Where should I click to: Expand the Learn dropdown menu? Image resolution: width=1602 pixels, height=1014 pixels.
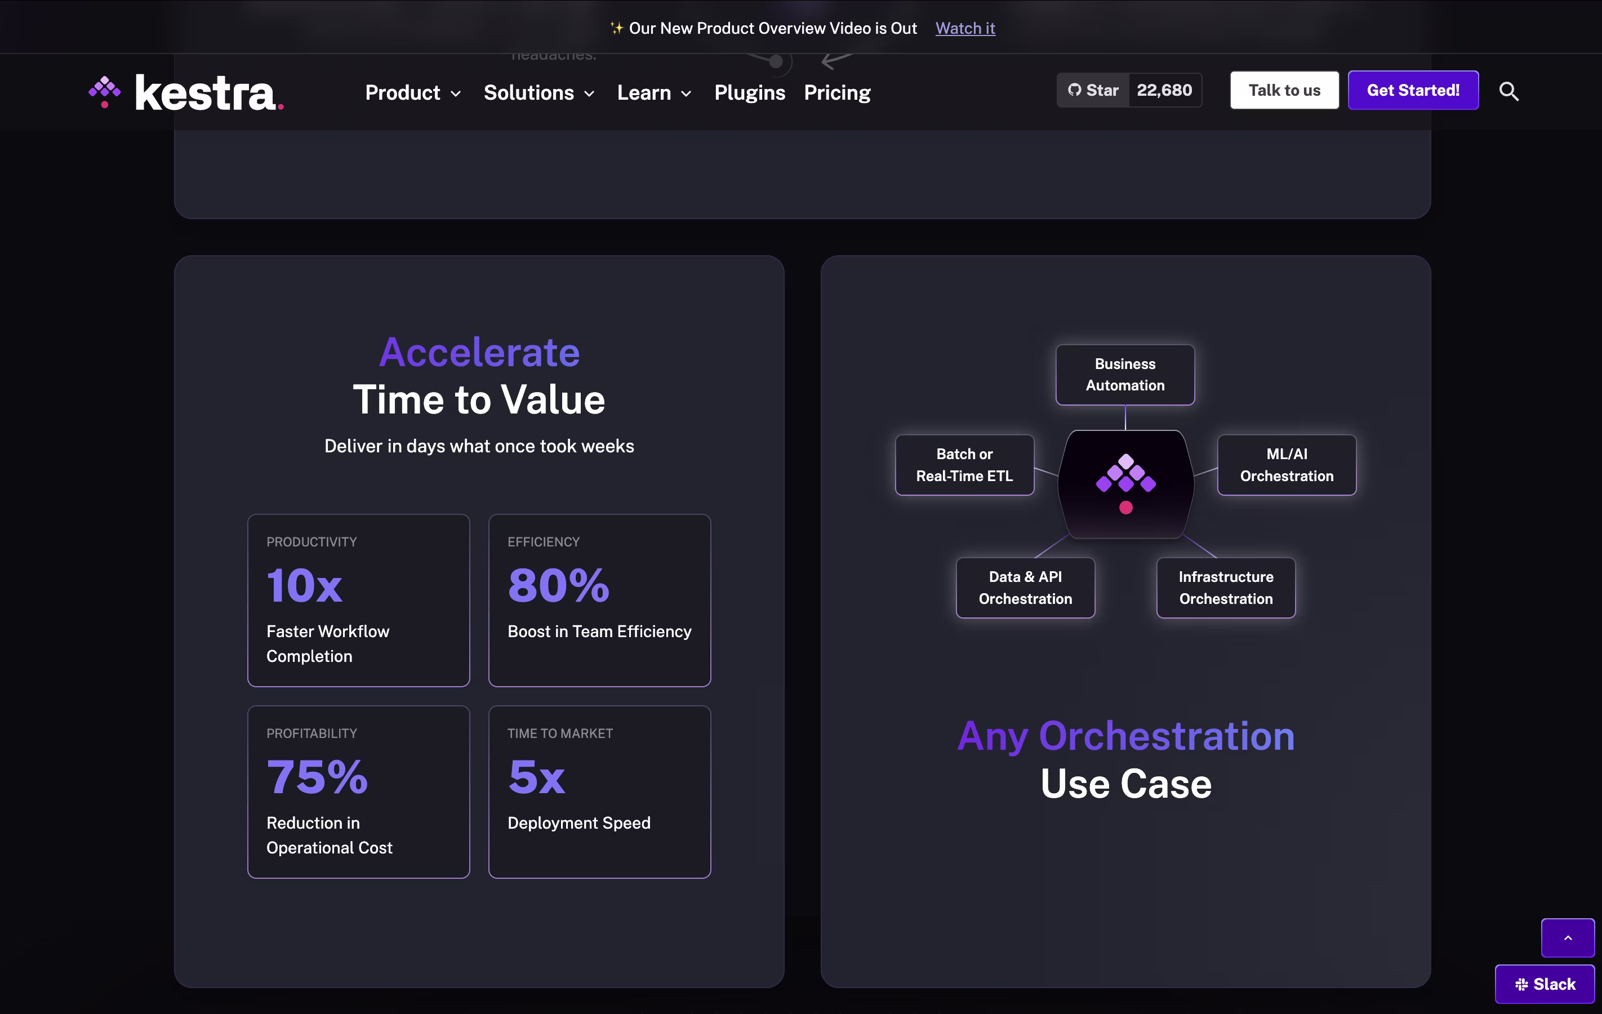click(x=653, y=92)
